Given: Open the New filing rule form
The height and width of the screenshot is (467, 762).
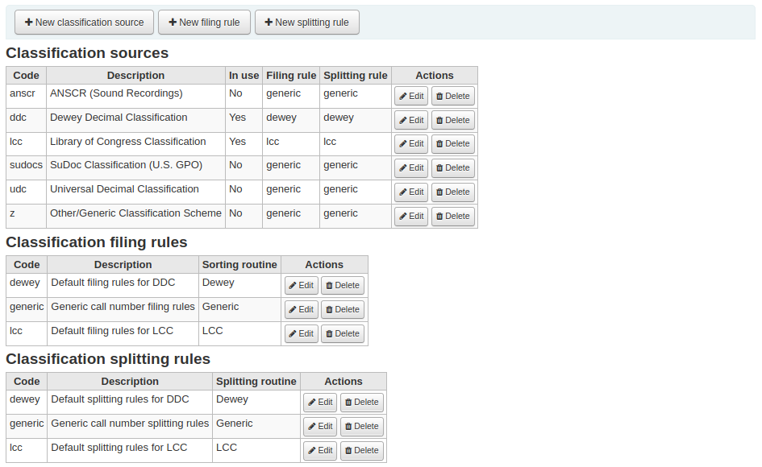Looking at the screenshot, I should (204, 22).
